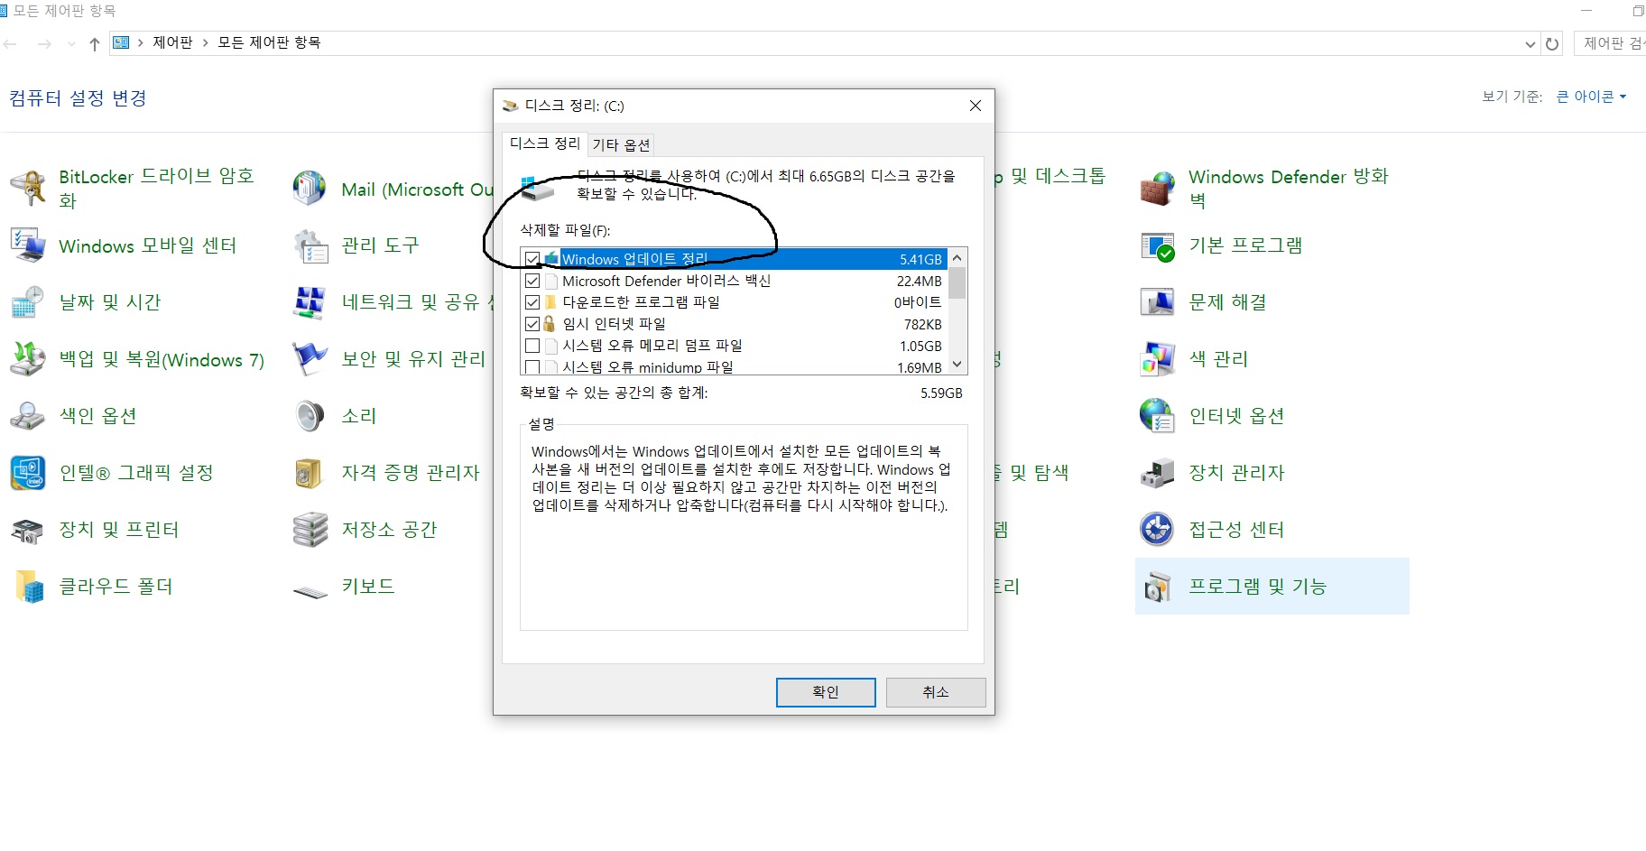
Task: Click file list scrollbar thumb
Action: pyautogui.click(x=957, y=282)
